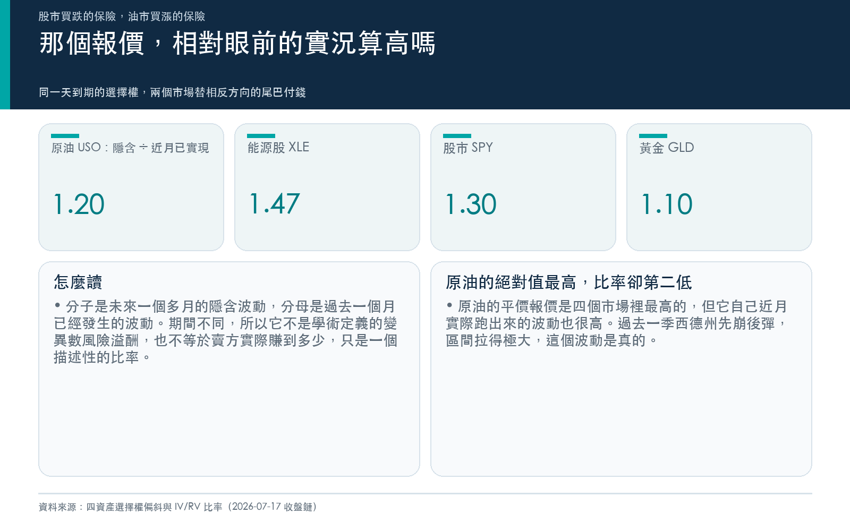
Task: Click the value 1.10
Action: point(667,204)
